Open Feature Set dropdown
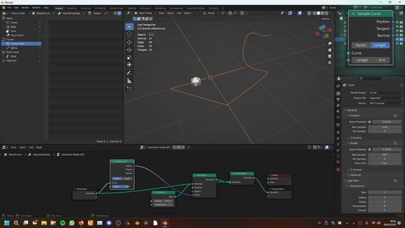This screenshot has width=405, height=228. [x=385, y=98]
